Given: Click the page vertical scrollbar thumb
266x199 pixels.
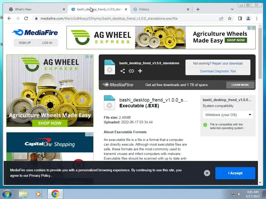Looking at the screenshot, I should pyautogui.click(x=260, y=53).
